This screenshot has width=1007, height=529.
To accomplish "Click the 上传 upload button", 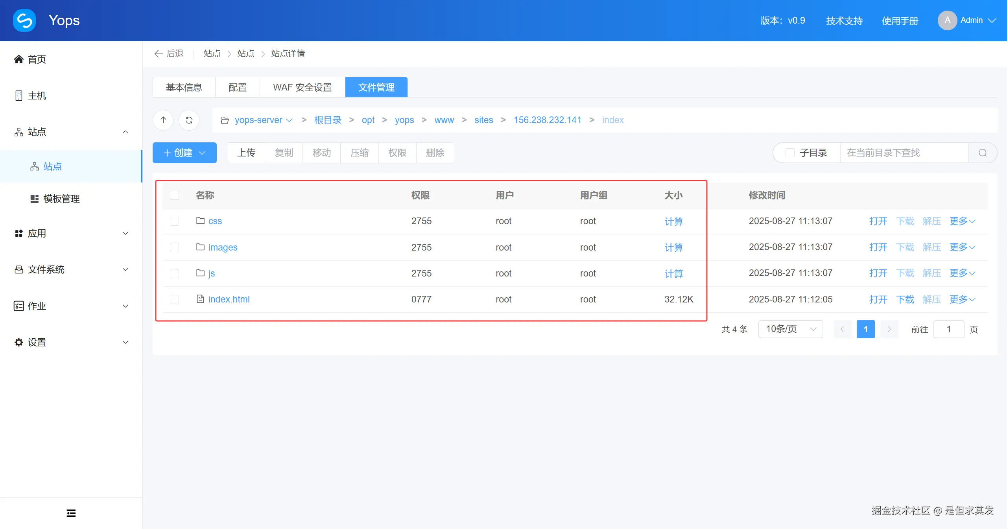I will pyautogui.click(x=246, y=153).
